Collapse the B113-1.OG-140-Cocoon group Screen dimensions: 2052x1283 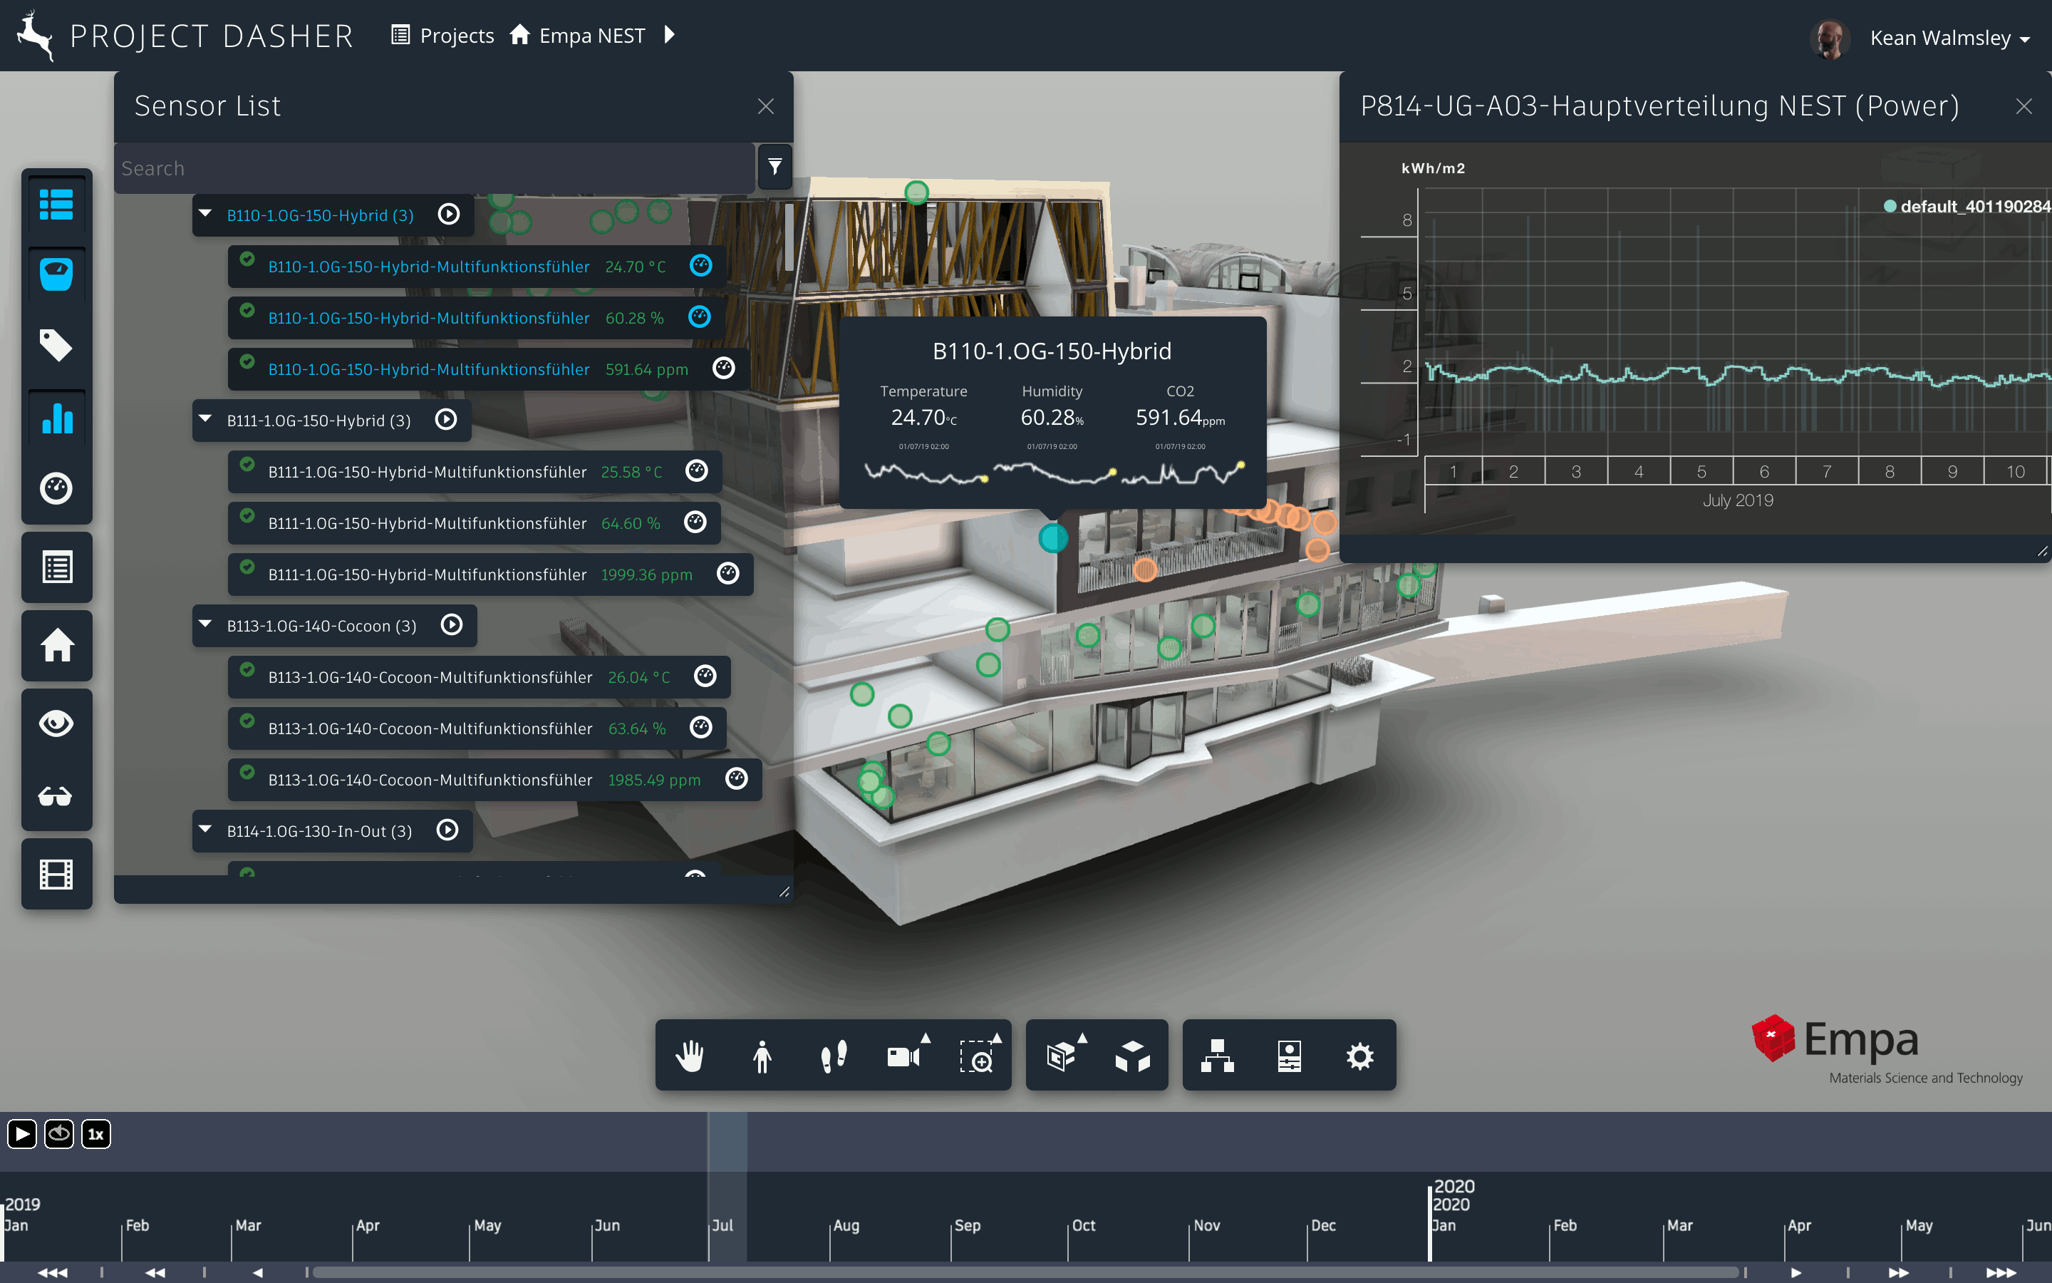205,624
